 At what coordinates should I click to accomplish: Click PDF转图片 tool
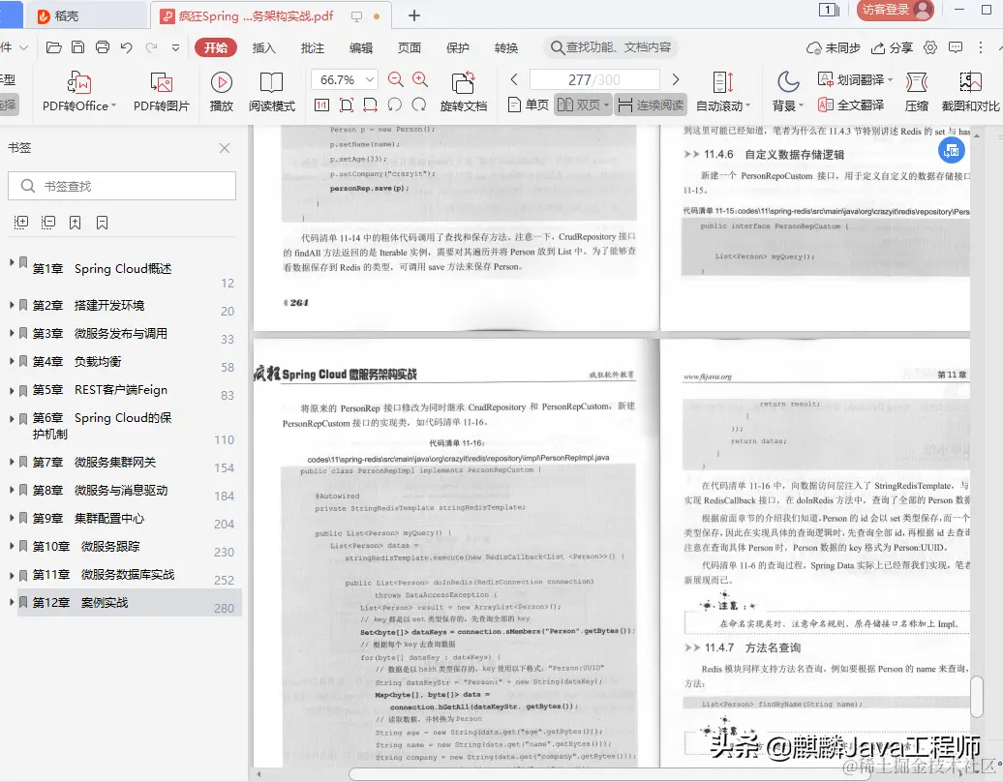point(161,92)
